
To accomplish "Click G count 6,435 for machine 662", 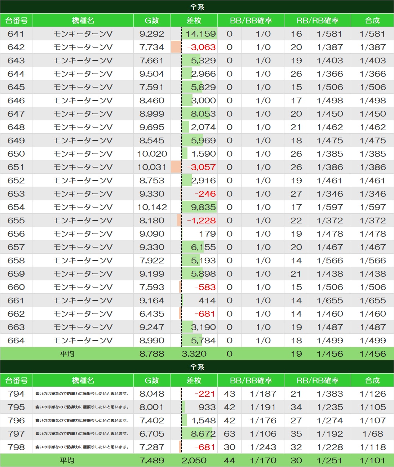I will pos(152,314).
